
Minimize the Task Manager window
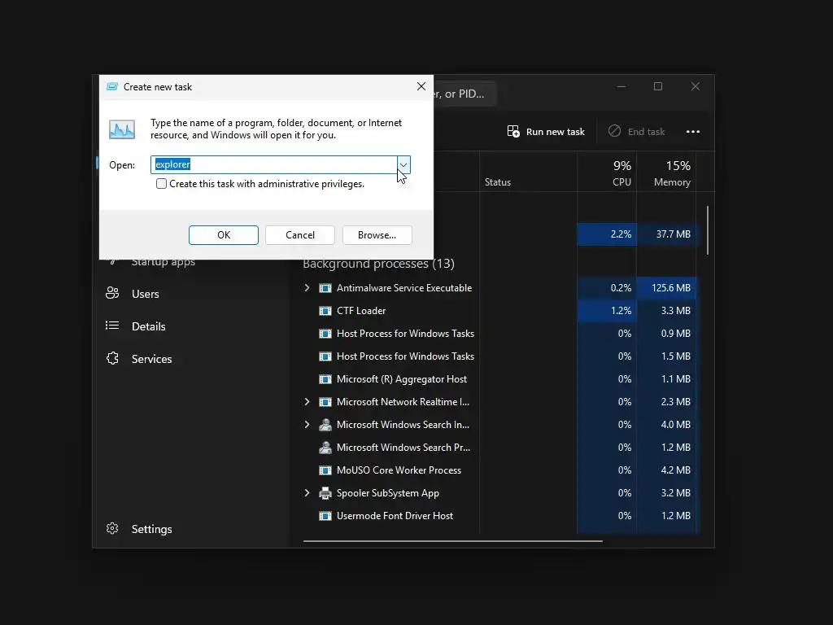click(x=621, y=86)
